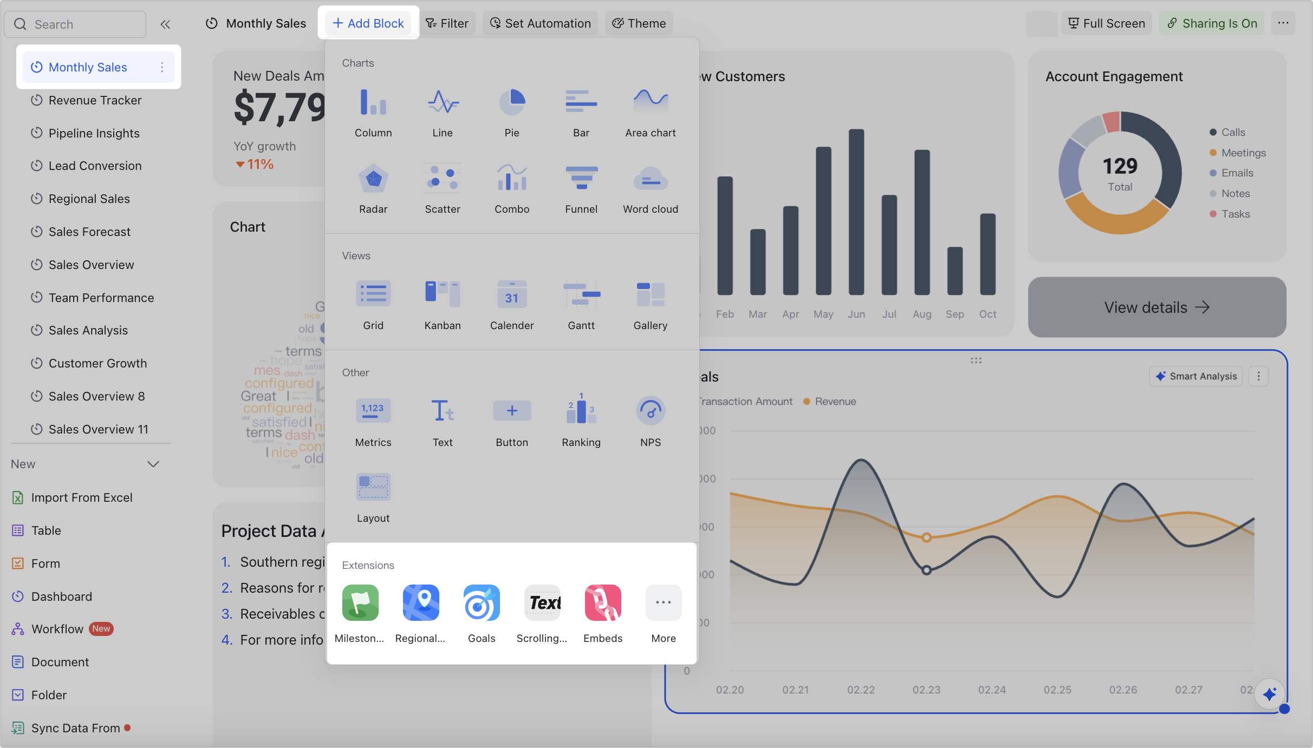
Task: Open Set Automation settings
Action: [539, 23]
